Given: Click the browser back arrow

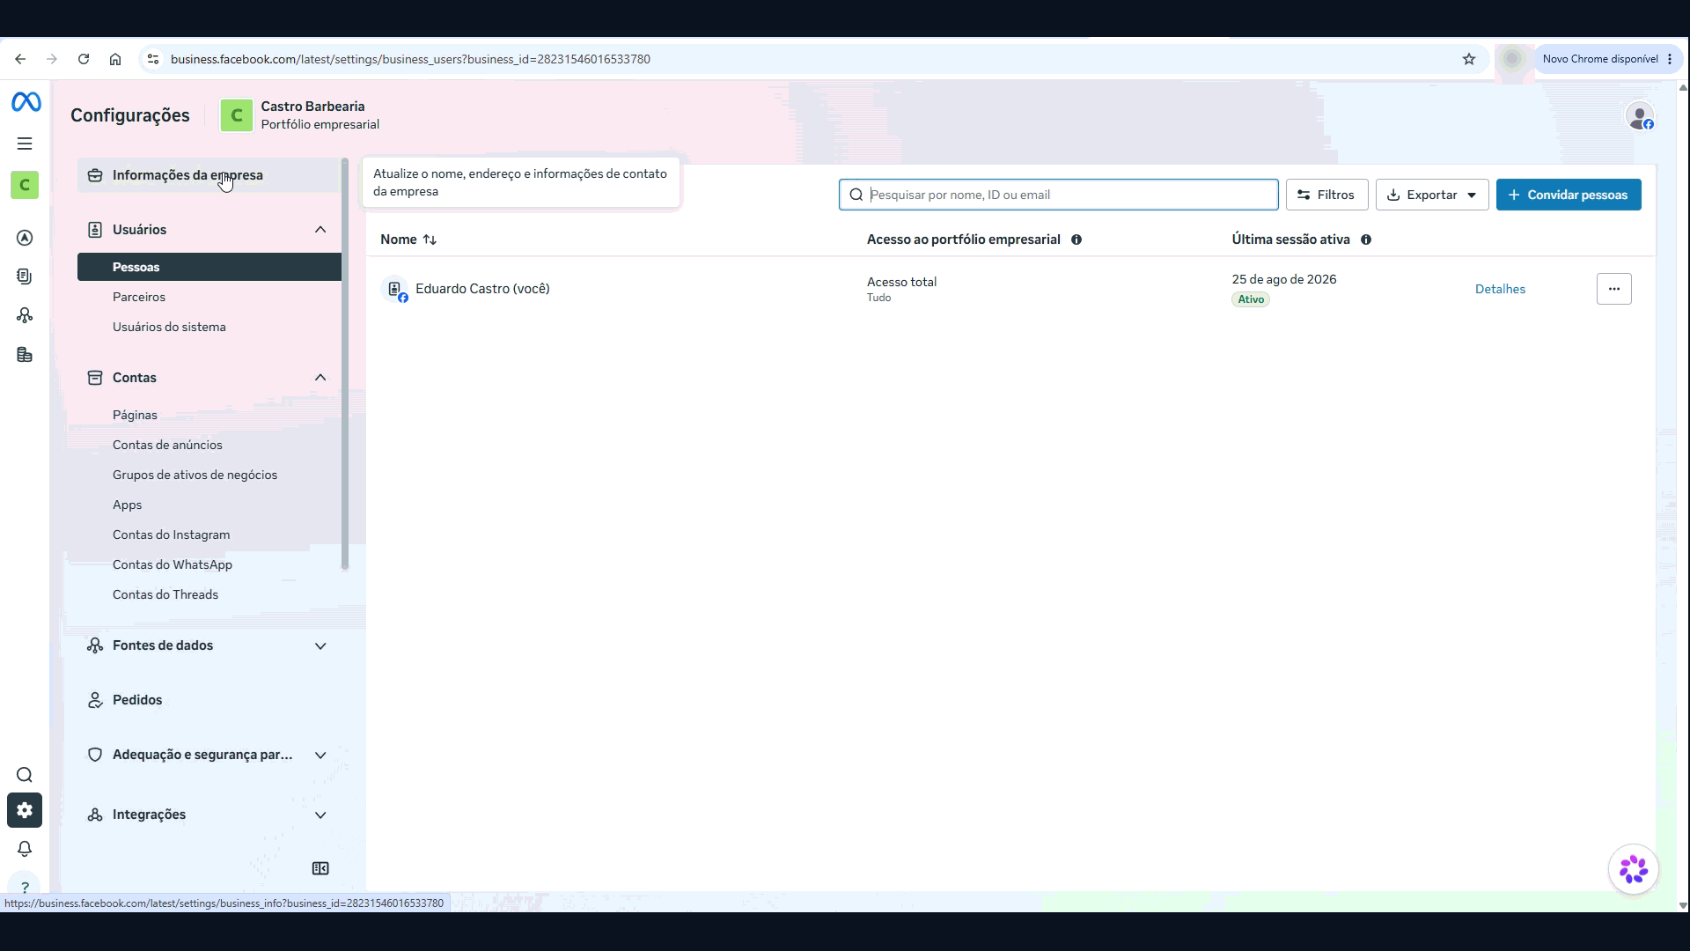Looking at the screenshot, I should [20, 59].
